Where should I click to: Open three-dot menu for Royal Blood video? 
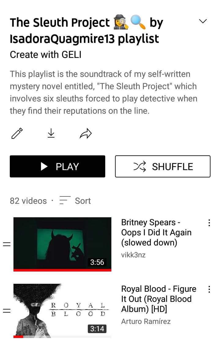click(209, 289)
